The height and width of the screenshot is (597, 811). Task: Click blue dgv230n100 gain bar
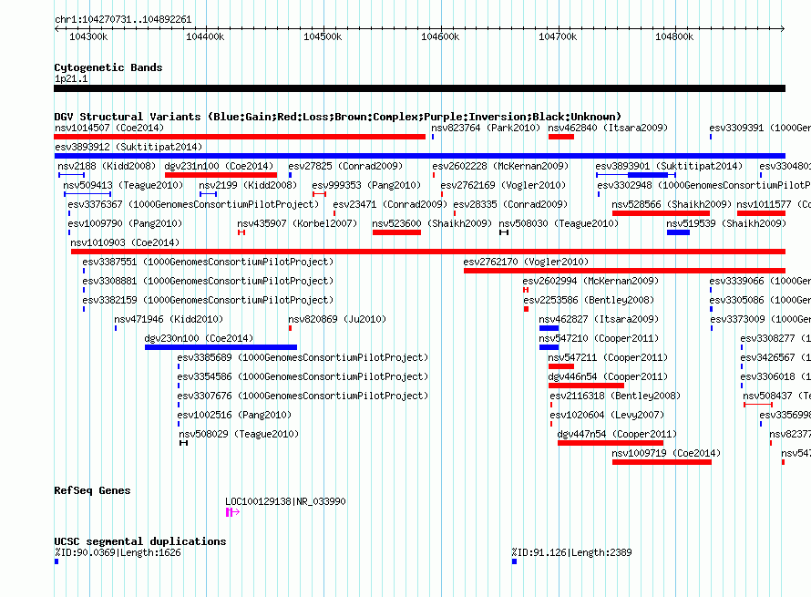pyautogui.click(x=221, y=347)
